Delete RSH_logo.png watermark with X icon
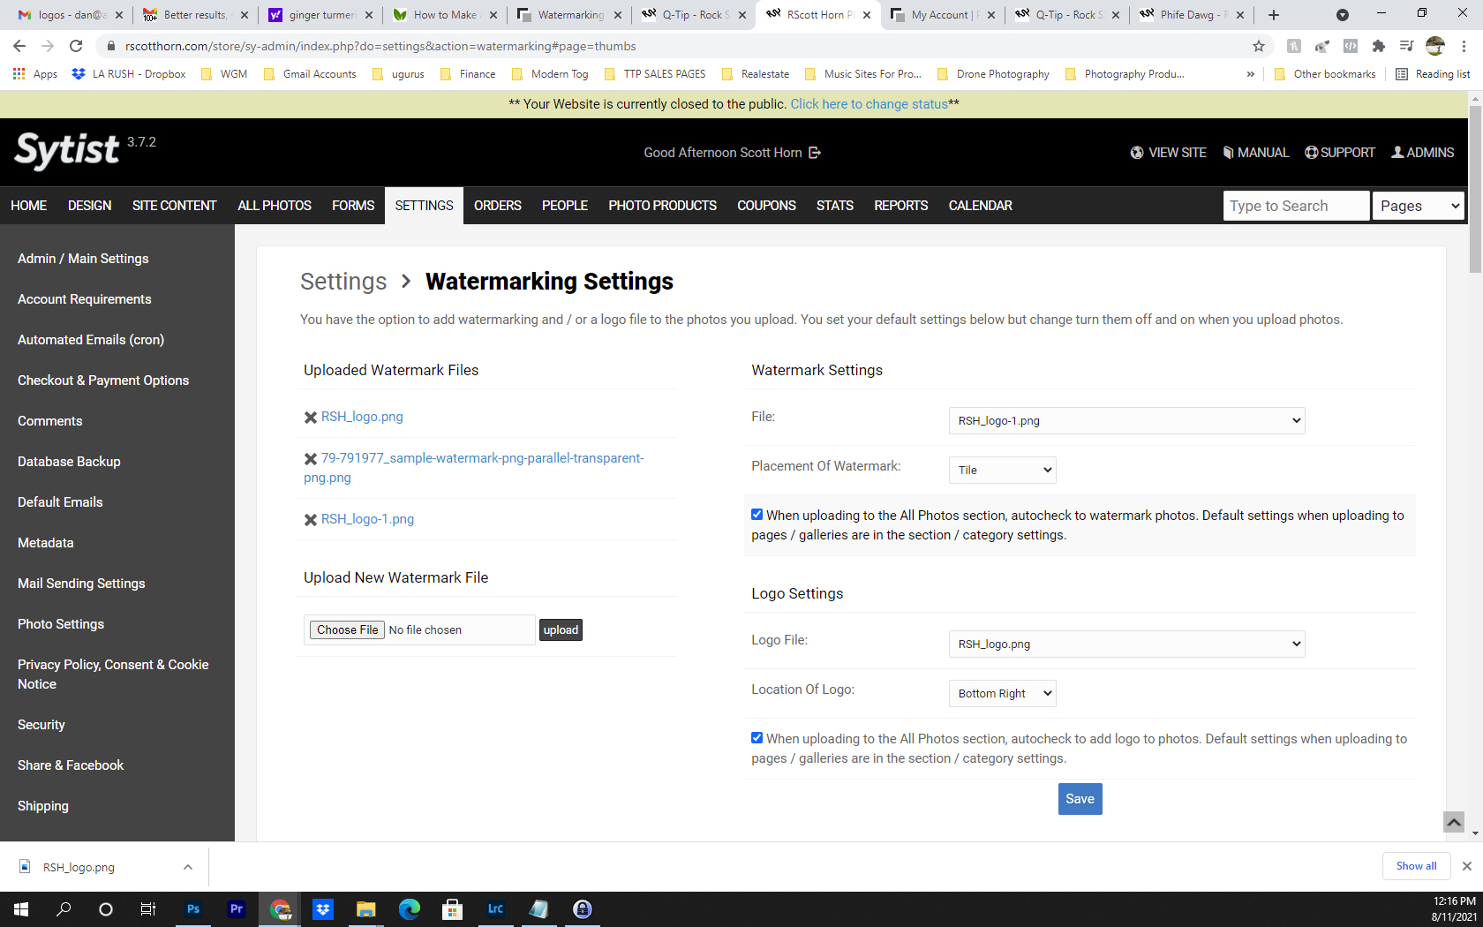Viewport: 1483px width, 927px height. [x=311, y=418]
